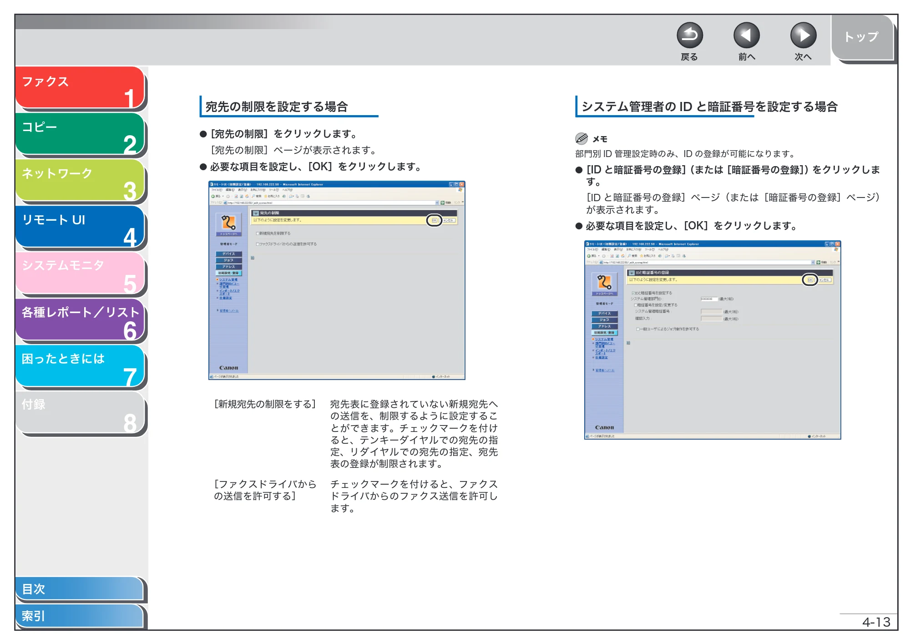Click ジョブ button in 宛先の制限 screenshot

(x=229, y=260)
